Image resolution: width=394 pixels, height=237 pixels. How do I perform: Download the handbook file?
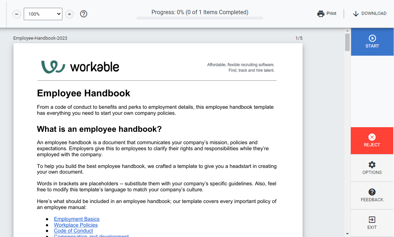click(370, 13)
